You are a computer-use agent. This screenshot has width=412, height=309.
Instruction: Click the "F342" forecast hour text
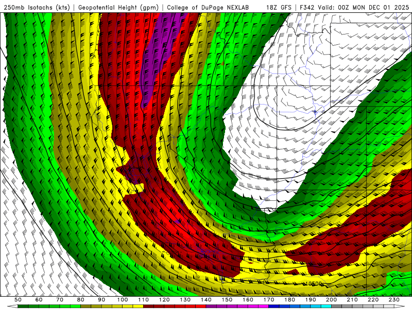pyautogui.click(x=306, y=8)
